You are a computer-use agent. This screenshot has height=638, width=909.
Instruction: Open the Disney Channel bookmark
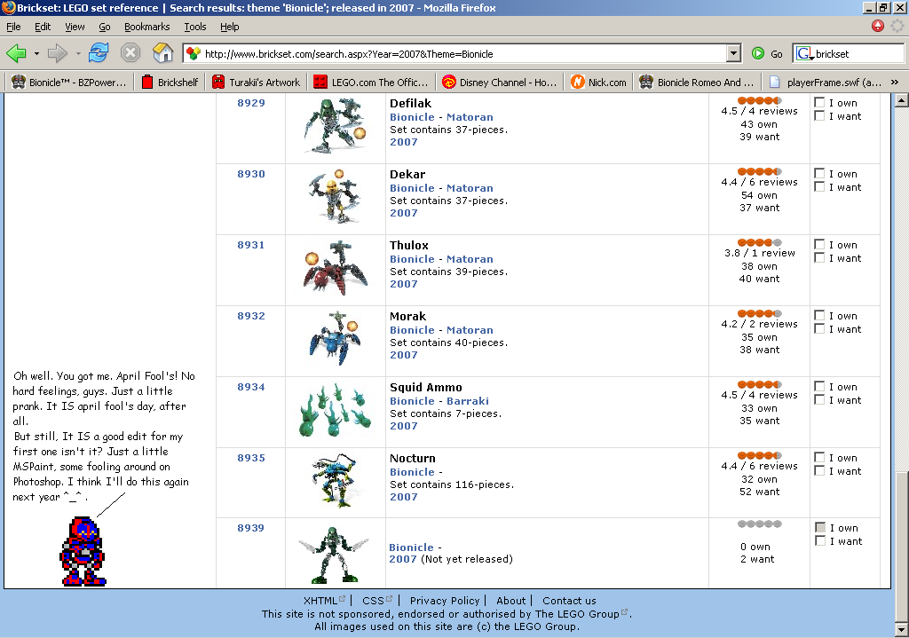[x=499, y=83]
